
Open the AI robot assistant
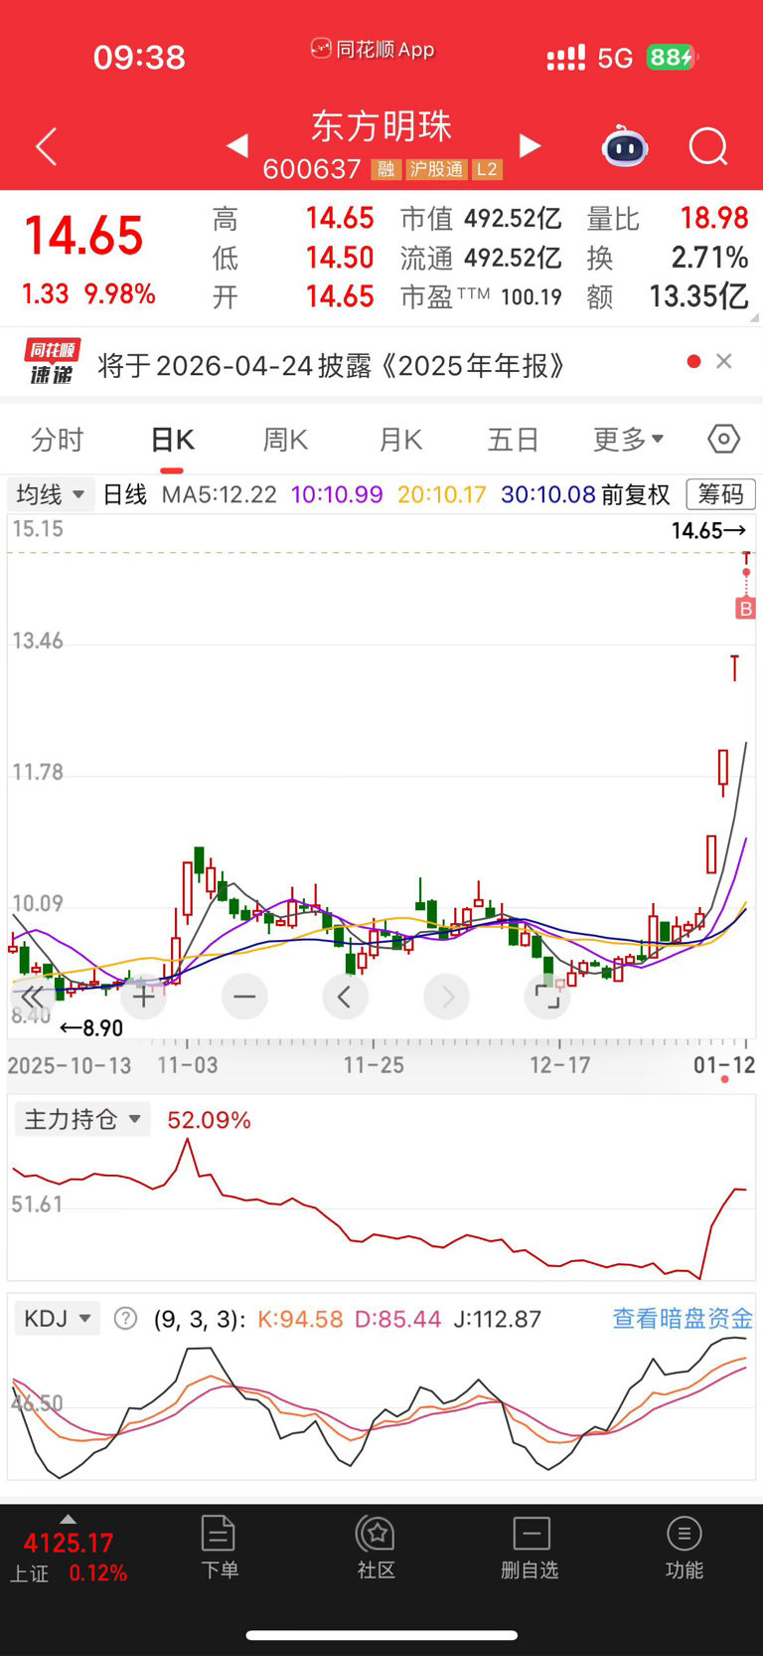[x=625, y=146]
